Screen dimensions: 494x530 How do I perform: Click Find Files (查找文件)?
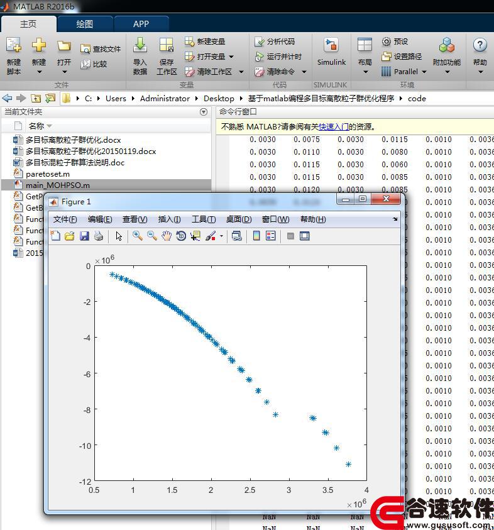coord(101,49)
